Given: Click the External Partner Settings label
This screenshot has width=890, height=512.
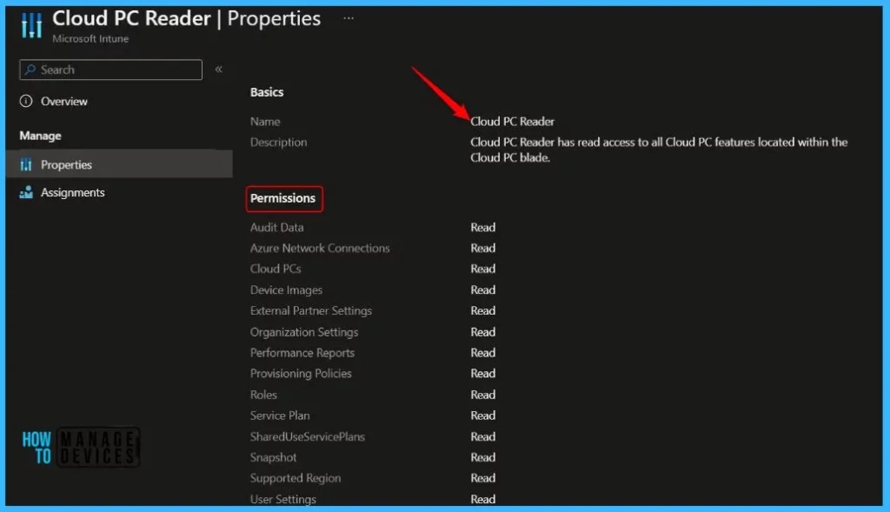Looking at the screenshot, I should [311, 311].
